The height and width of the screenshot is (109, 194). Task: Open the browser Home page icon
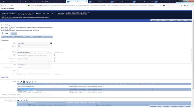(12, 5)
